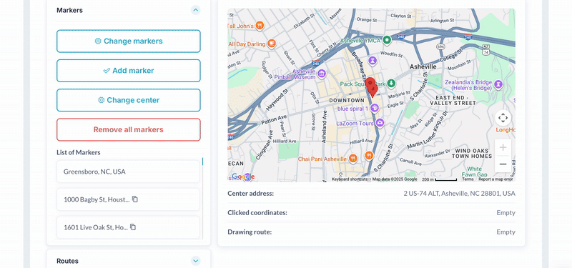
Task: Click the Chai Pani Asheville pin
Action: pyautogui.click(x=352, y=159)
